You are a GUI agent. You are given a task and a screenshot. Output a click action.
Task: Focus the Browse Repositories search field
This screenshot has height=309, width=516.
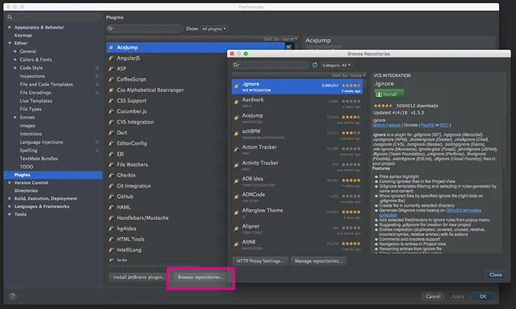271,65
